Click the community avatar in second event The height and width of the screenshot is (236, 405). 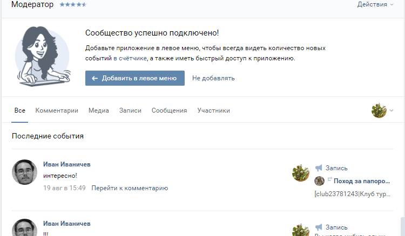pos(300,229)
